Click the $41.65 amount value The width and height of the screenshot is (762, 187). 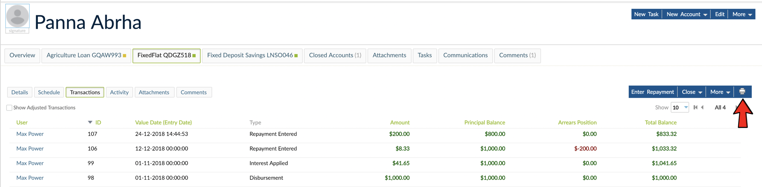point(401,163)
